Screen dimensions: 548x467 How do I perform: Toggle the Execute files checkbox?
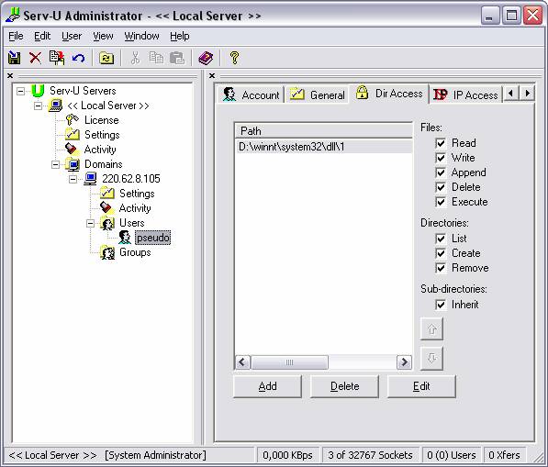click(x=441, y=202)
